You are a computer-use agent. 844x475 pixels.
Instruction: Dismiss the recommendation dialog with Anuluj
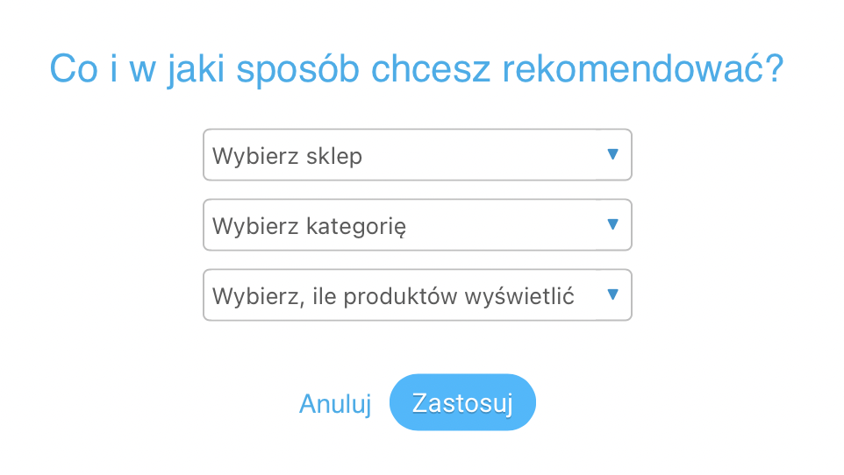pyautogui.click(x=335, y=403)
